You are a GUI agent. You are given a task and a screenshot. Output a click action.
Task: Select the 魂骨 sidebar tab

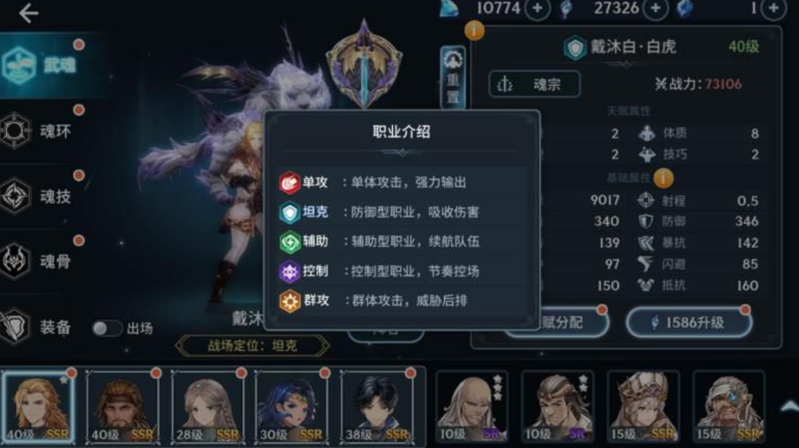(42, 261)
